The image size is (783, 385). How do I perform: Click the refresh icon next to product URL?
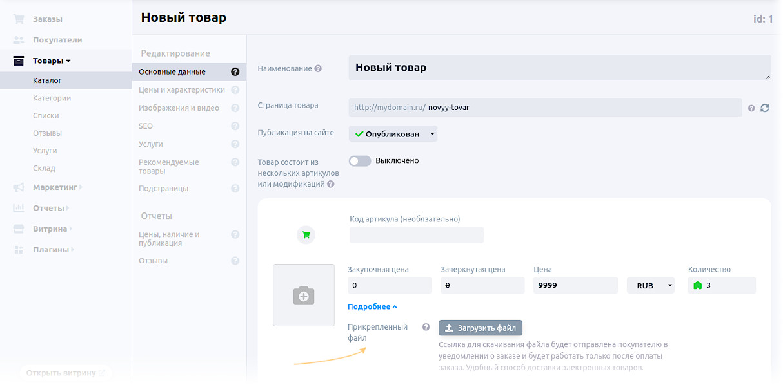765,108
